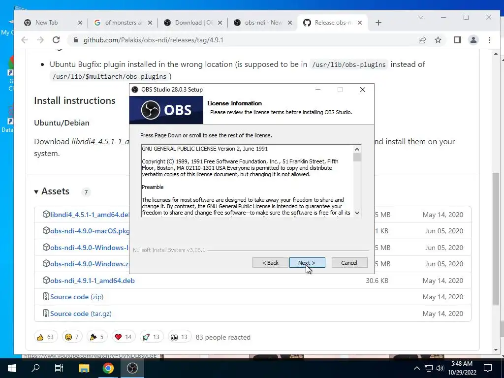
Task: Go back in the OBS installer
Action: 270,263
